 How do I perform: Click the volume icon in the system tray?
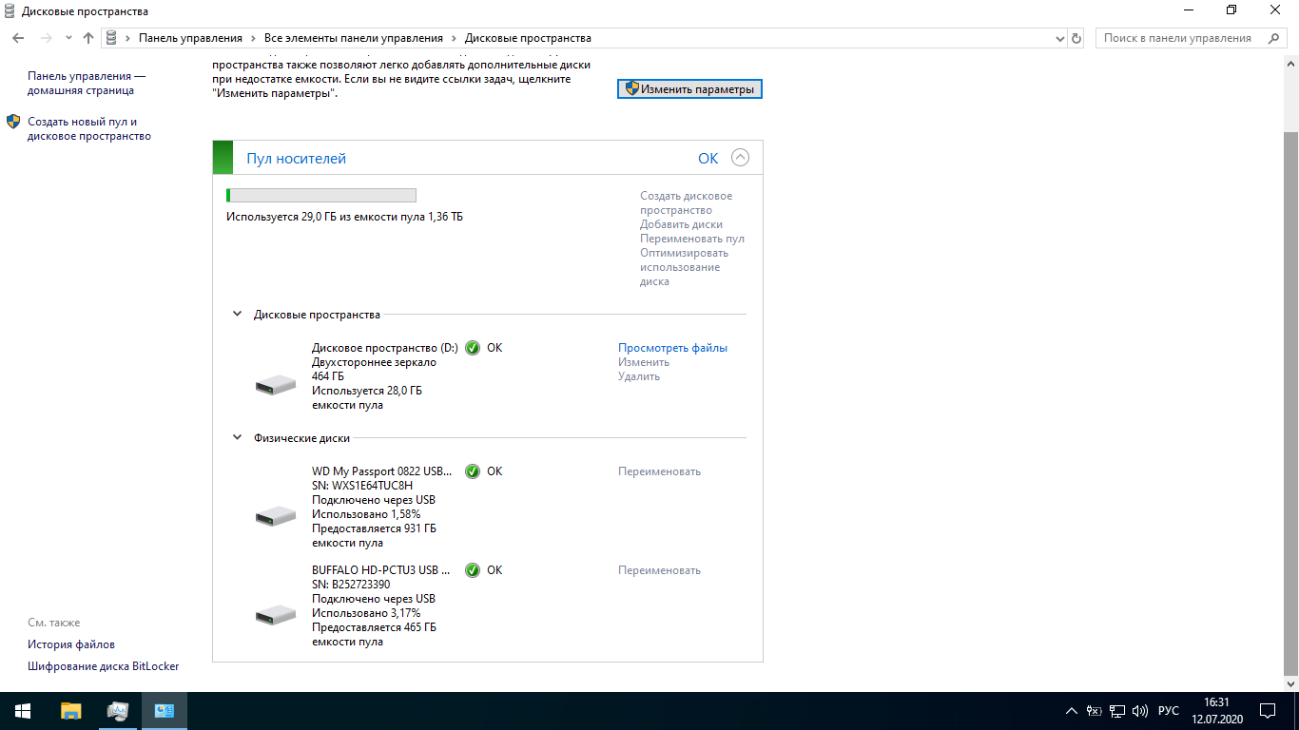(1140, 711)
